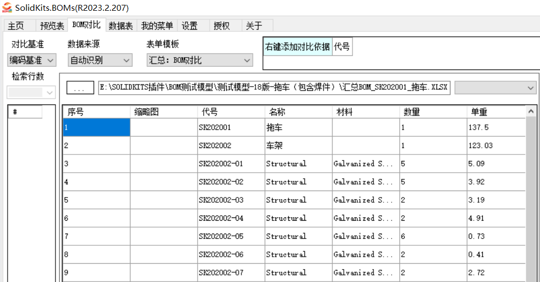540x282 pixels.
Task: Open the 数据表 tab
Action: coord(121,26)
